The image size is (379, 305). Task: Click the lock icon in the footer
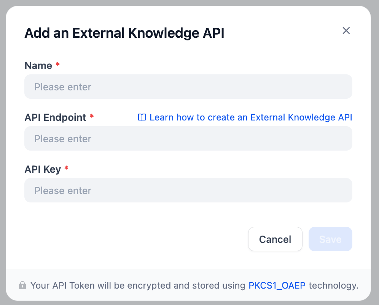(x=23, y=285)
